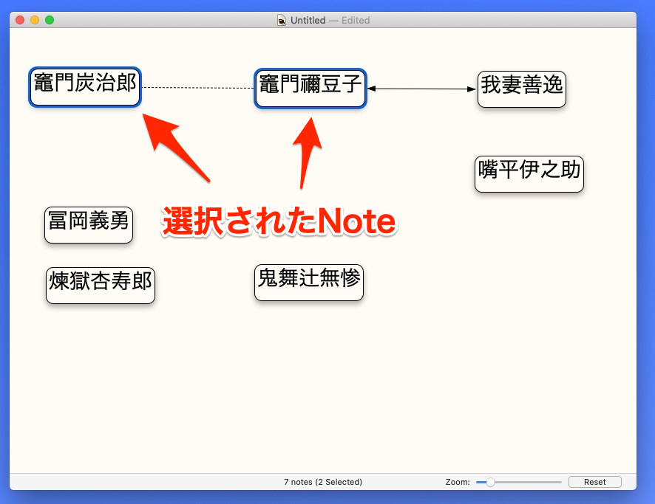Viewport: 655px width, 504px height.
Task: Select the 竈門禰豆子 note
Action: click(x=310, y=88)
